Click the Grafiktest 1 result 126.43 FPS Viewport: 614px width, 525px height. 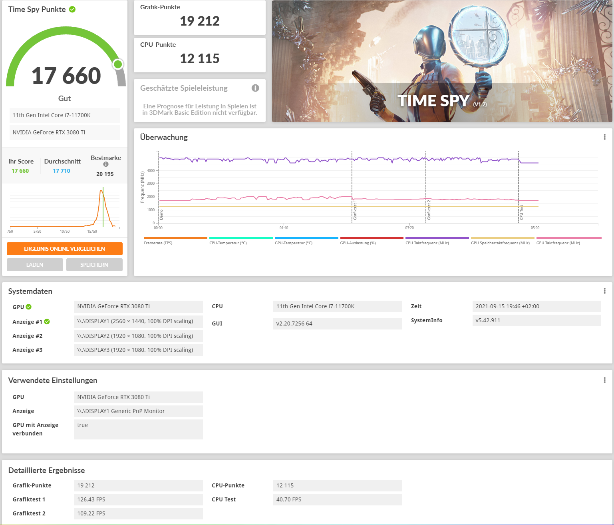[138, 499]
